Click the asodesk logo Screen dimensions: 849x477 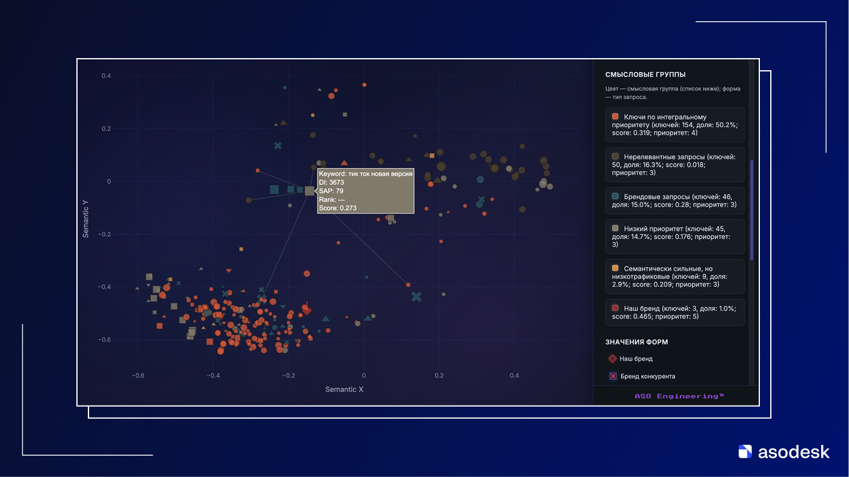(x=784, y=452)
